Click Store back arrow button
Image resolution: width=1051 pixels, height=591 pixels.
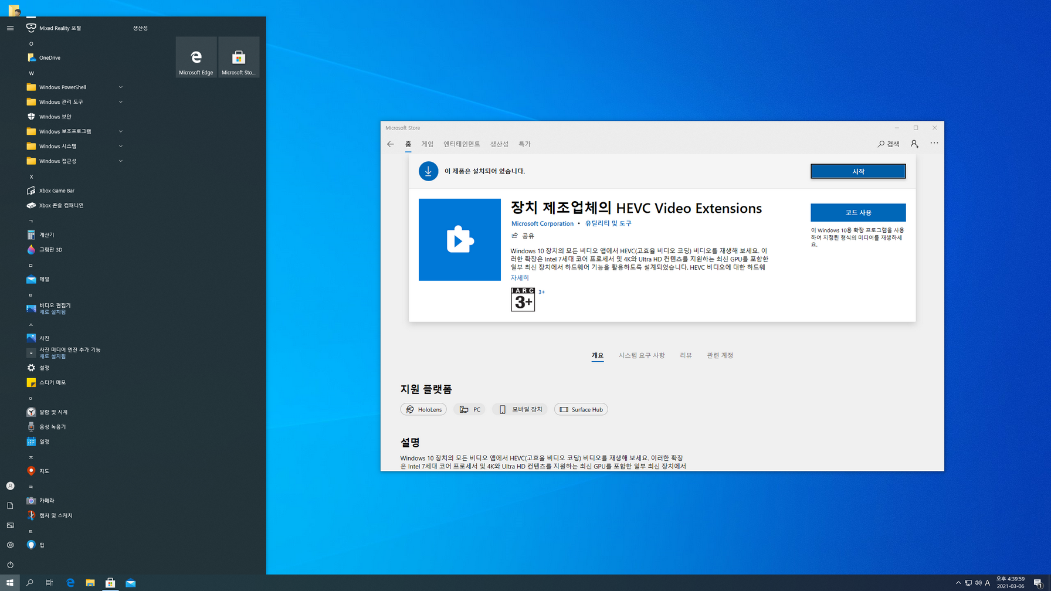391,144
